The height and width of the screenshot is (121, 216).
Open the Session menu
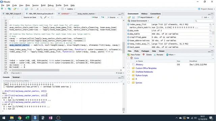[35, 5]
